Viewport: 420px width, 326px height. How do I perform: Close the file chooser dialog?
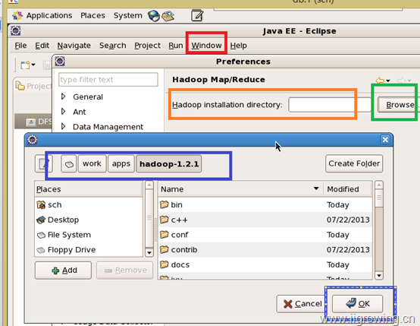(385, 140)
